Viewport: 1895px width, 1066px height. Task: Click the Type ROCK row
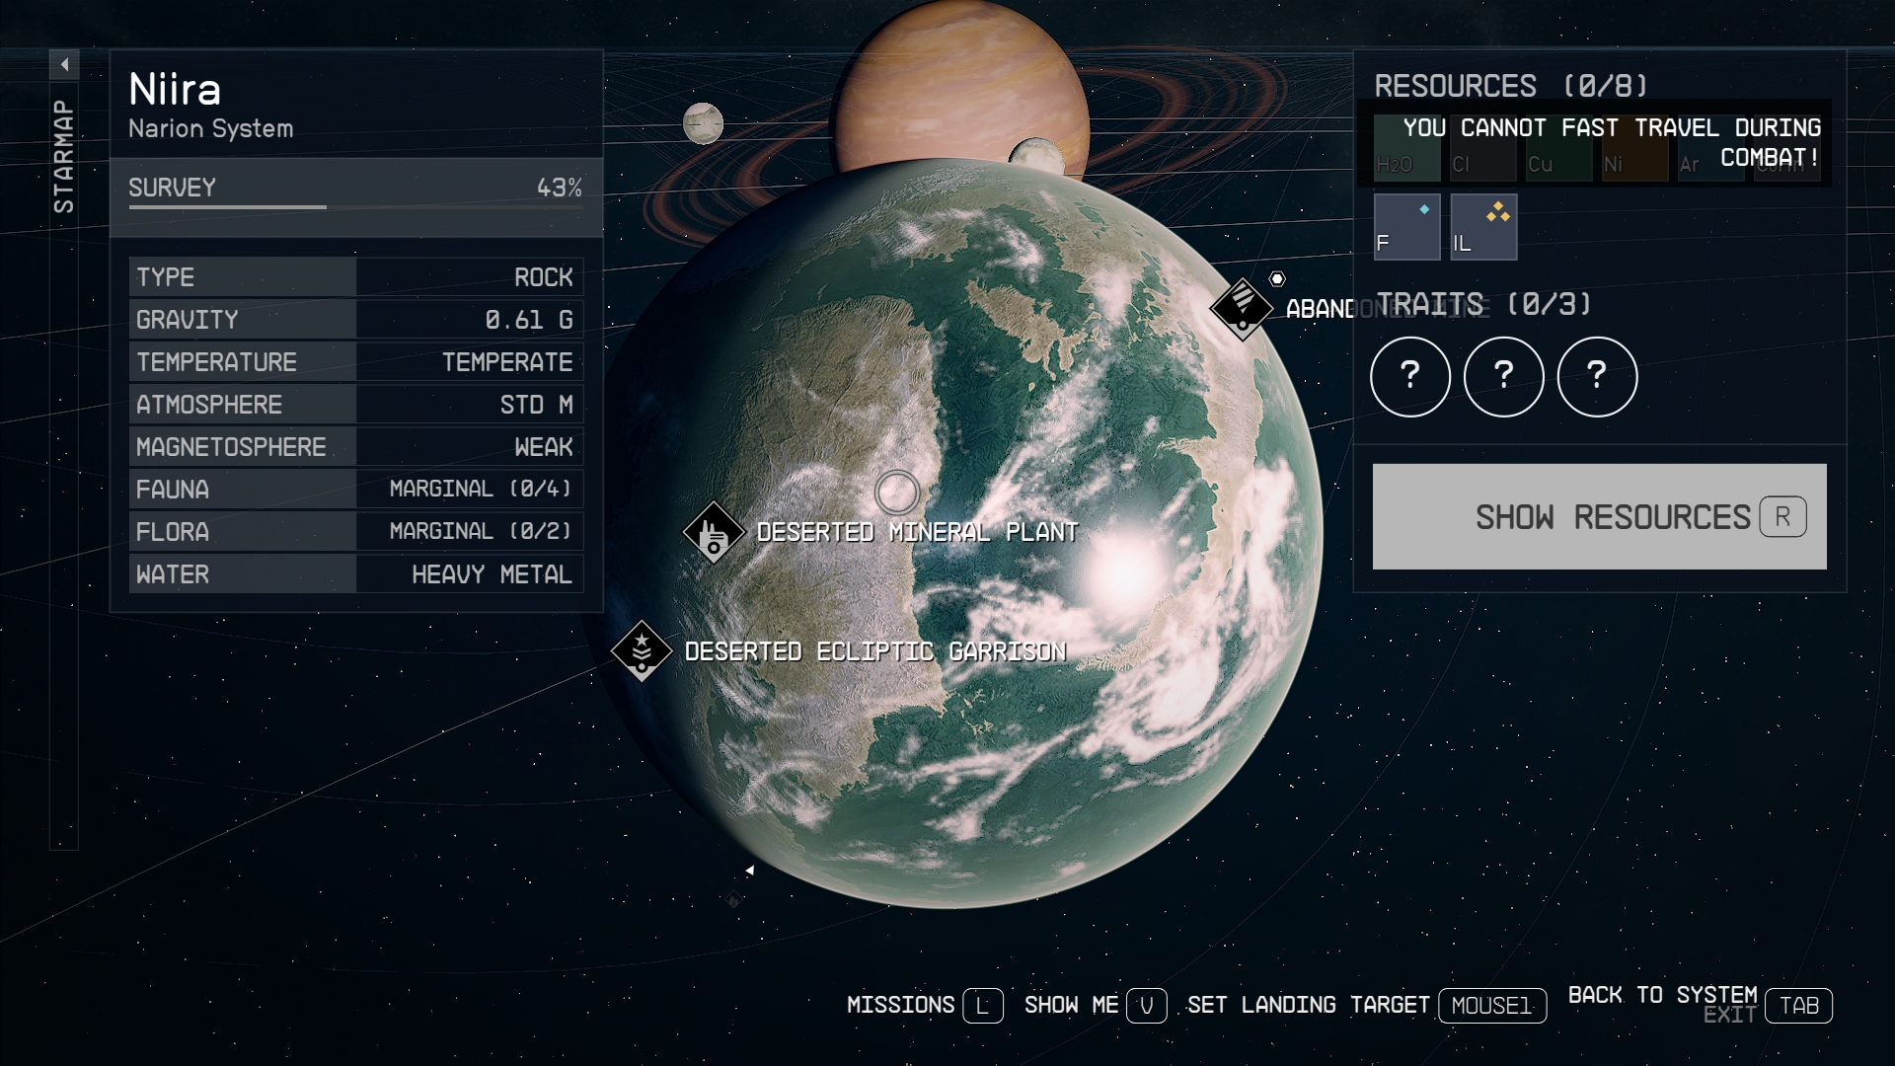point(355,276)
